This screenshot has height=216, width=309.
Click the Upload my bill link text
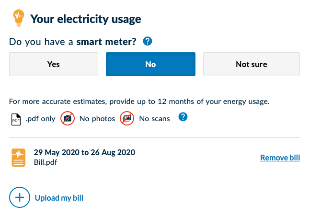[59, 198]
